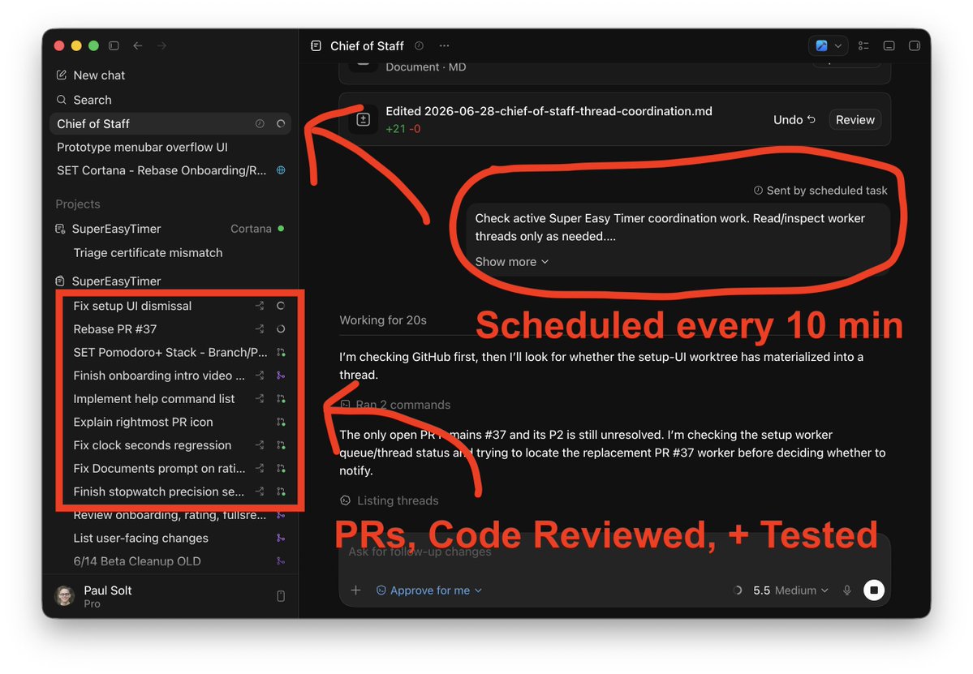This screenshot has width=973, height=674.
Task: Expand the Show more message text
Action: pos(512,262)
